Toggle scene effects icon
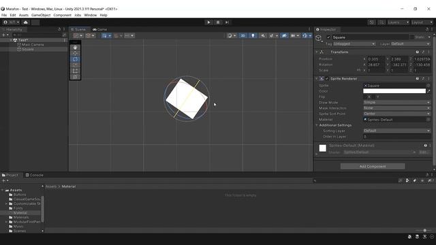 pyautogui.click(x=272, y=35)
